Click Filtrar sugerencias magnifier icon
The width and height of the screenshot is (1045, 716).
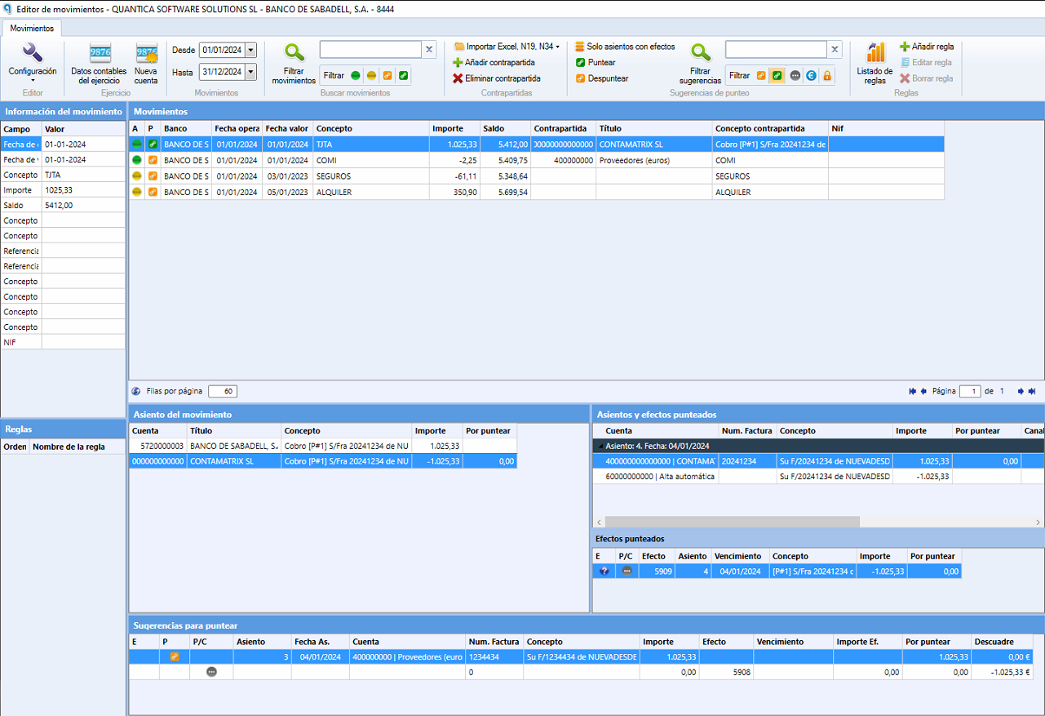(x=701, y=54)
